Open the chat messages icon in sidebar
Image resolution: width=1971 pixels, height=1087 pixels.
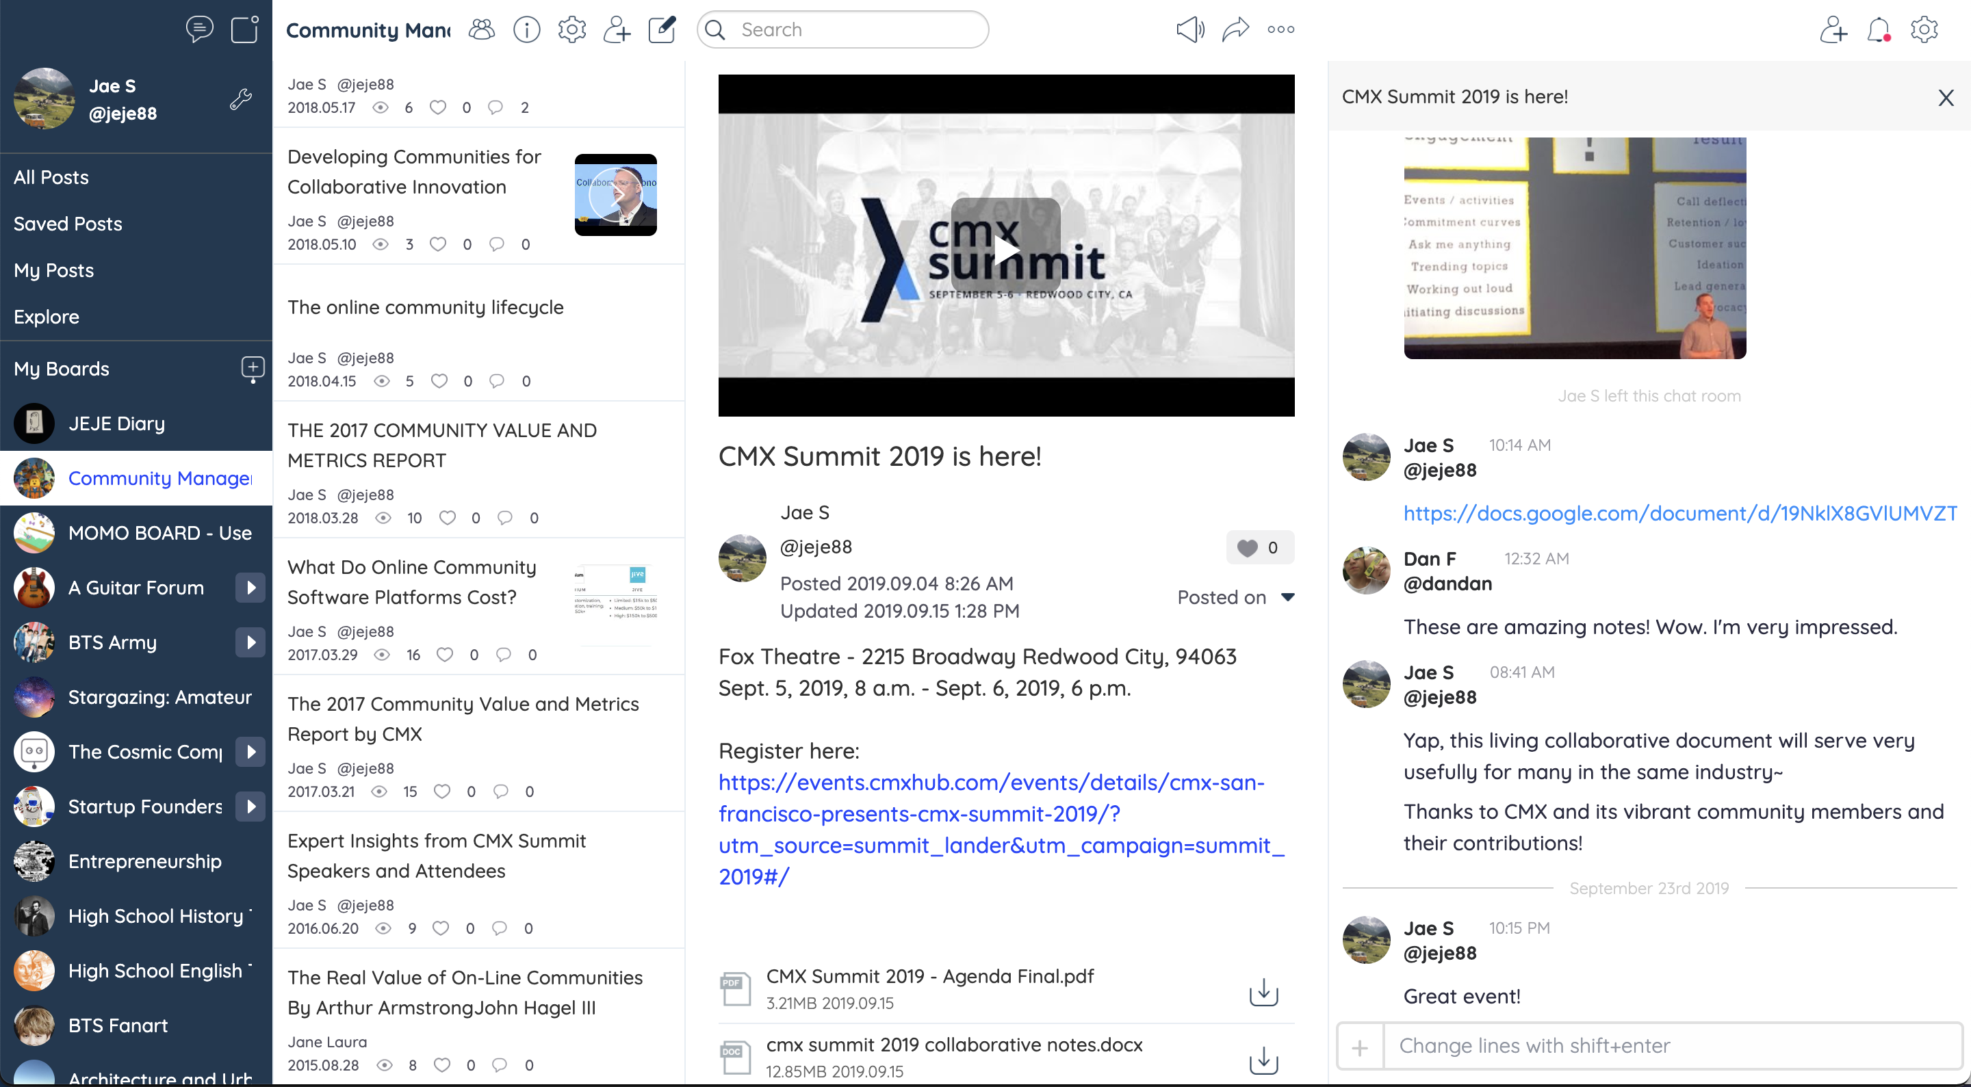199,29
